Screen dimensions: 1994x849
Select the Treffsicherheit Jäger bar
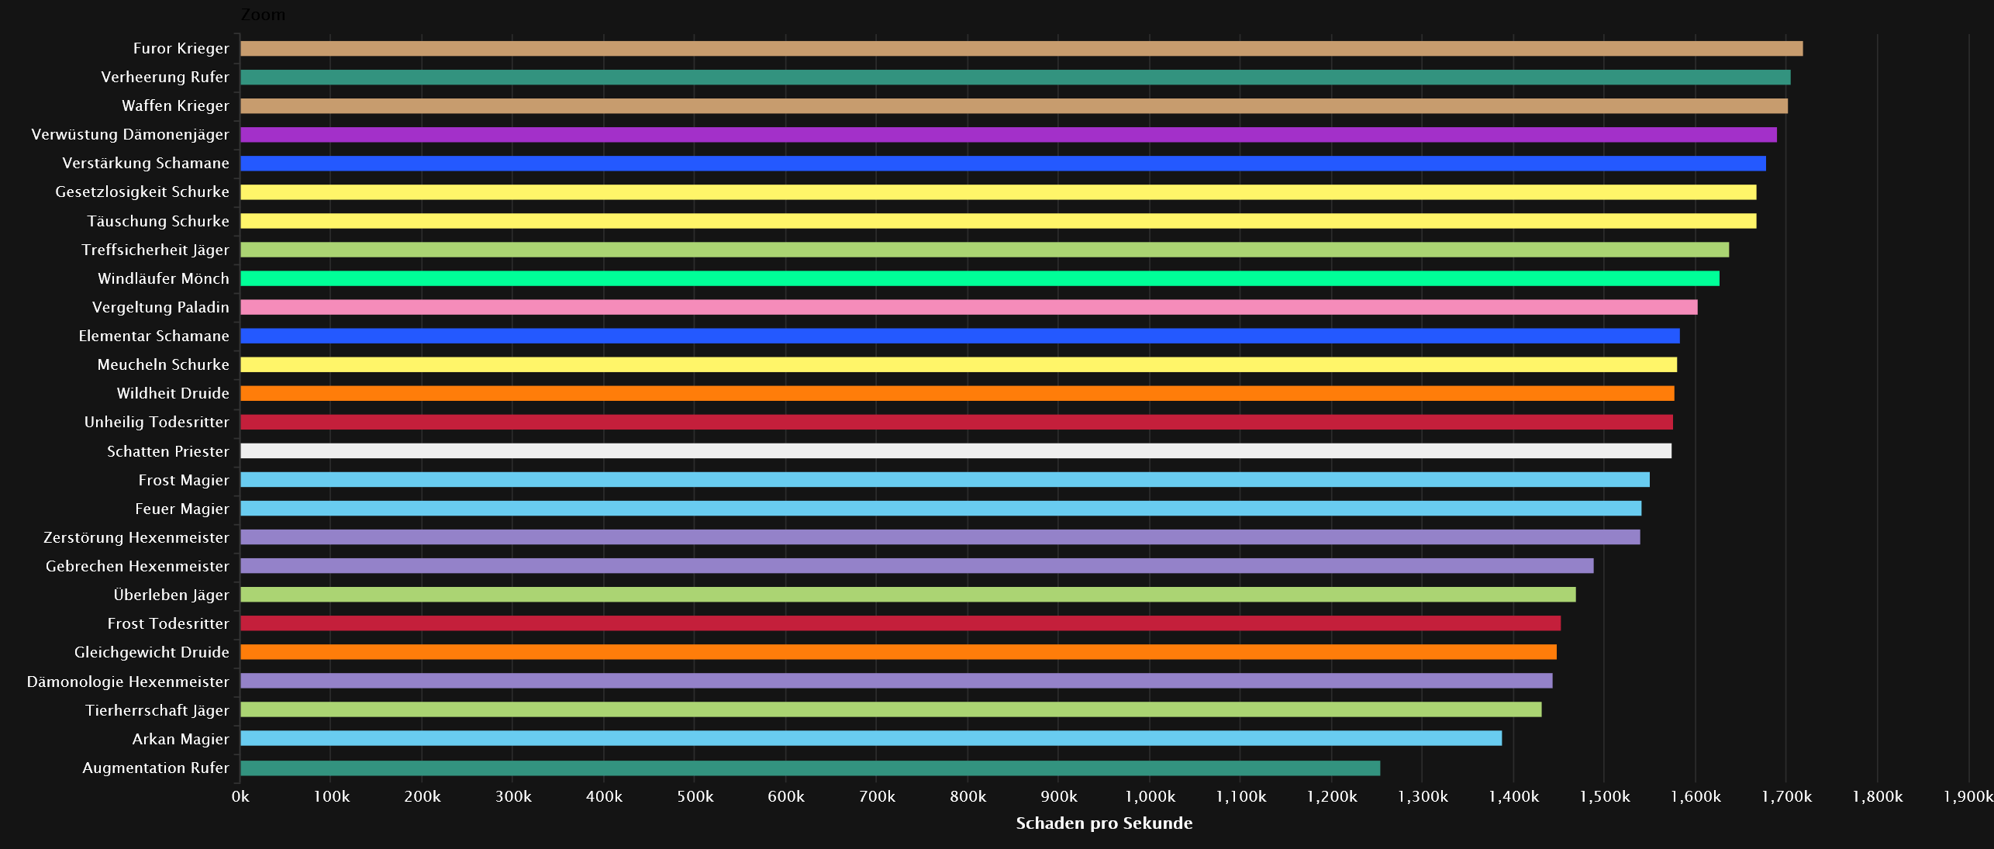pyautogui.click(x=985, y=250)
